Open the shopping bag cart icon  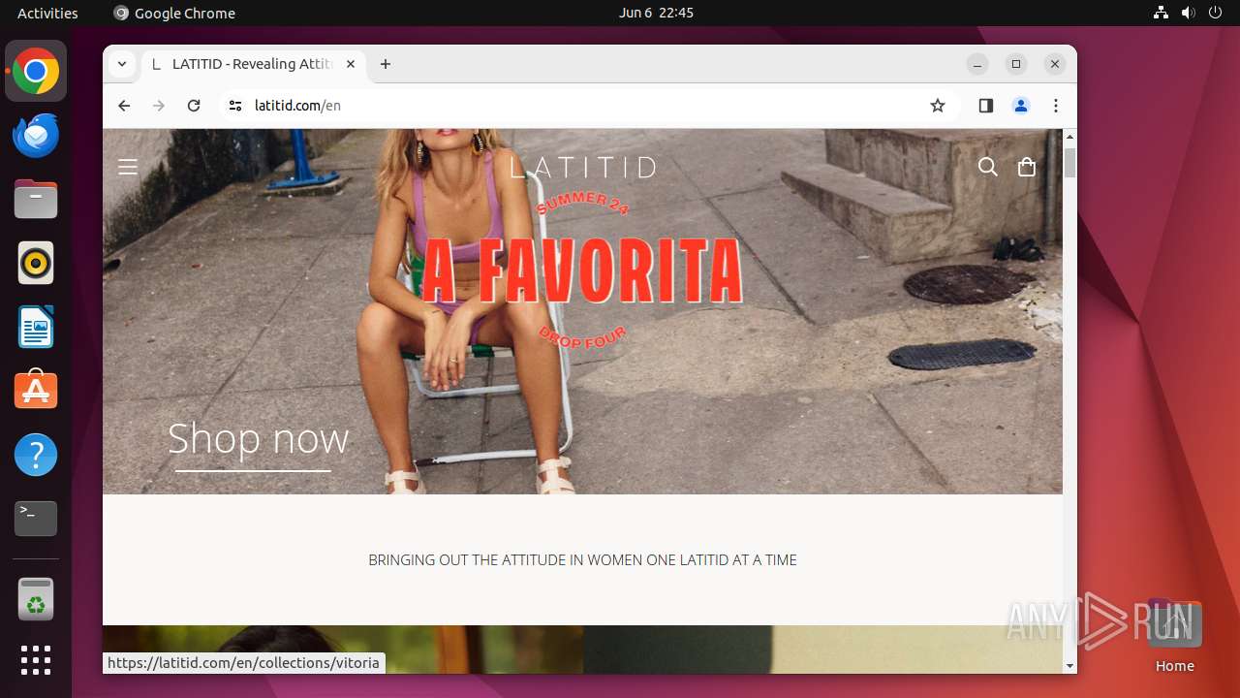pos(1027,167)
